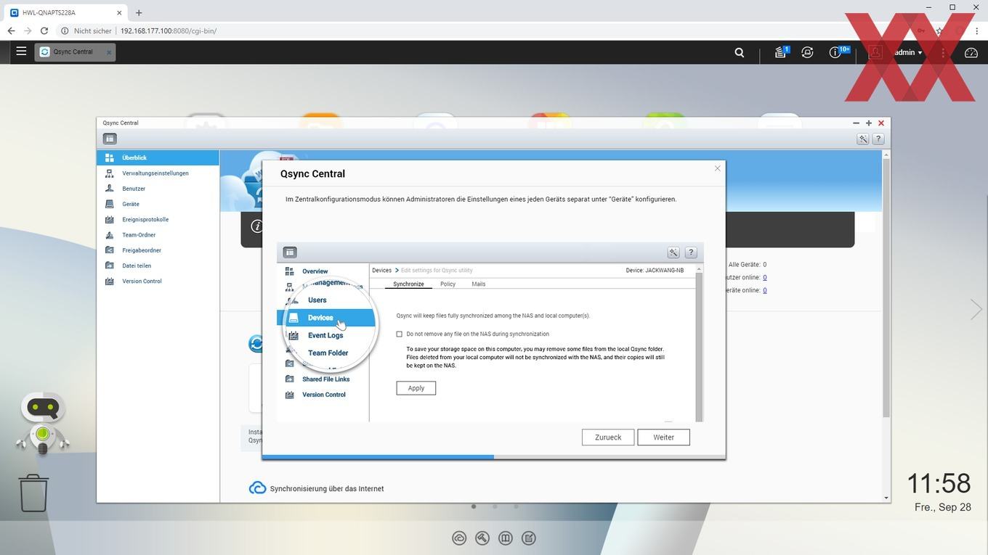This screenshot has width=988, height=555.
Task: Toggle sidebar panel icon in Qsync toolbar
Action: click(110, 139)
